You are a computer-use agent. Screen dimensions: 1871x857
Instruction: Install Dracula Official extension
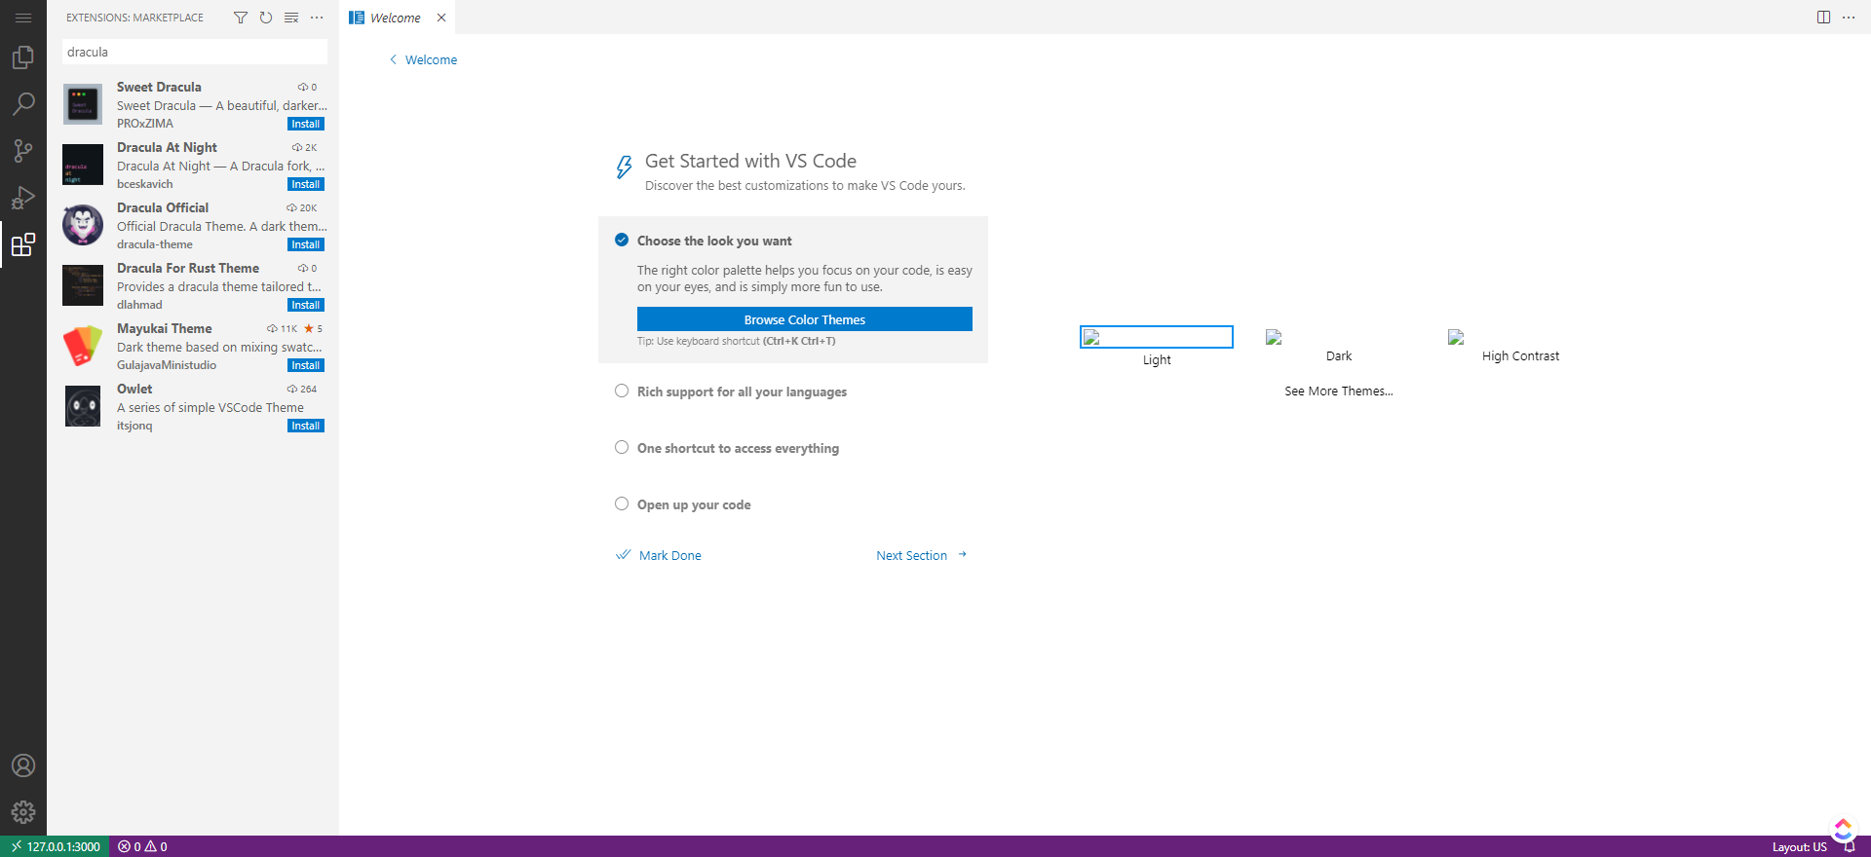coord(306,244)
